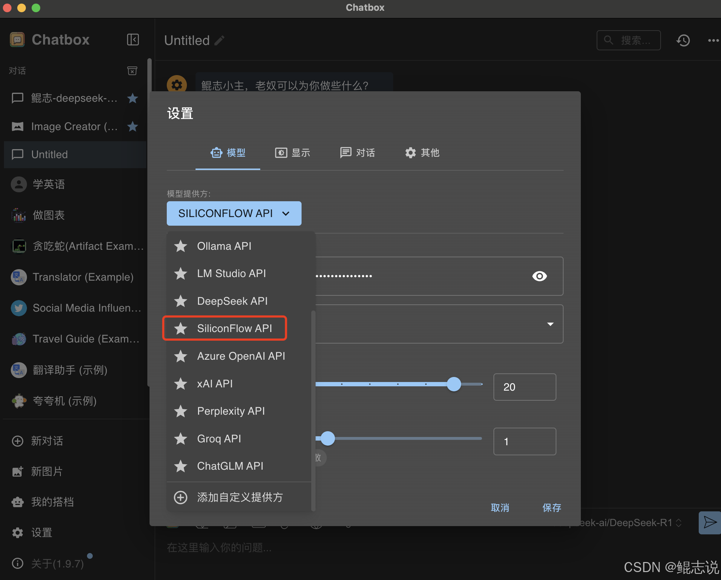721x580 pixels.
Task: Click the star icon next to Groq API
Action: pos(180,439)
